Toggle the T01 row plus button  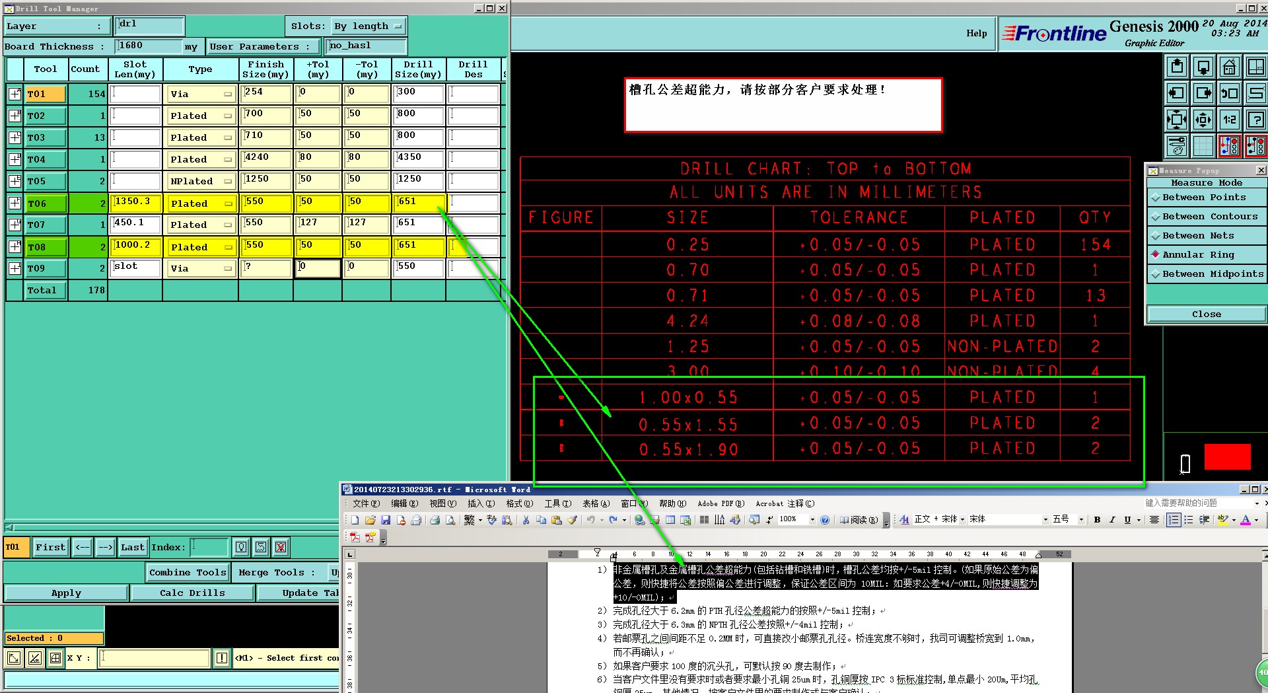point(15,94)
